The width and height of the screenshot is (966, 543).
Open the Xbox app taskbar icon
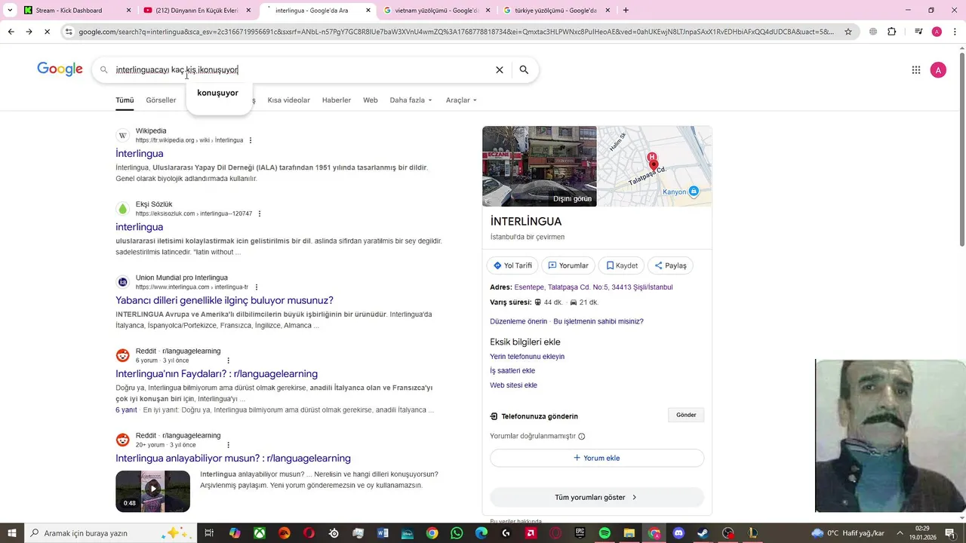click(x=259, y=533)
